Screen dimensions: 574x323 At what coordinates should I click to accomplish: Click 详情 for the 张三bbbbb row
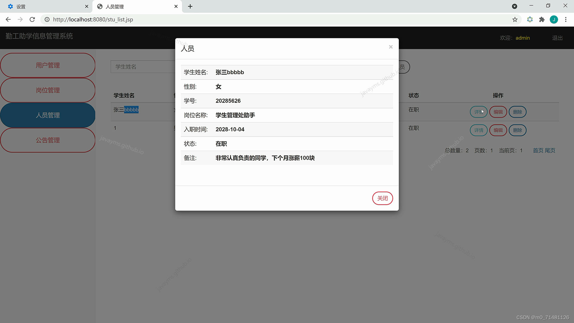pos(479,112)
